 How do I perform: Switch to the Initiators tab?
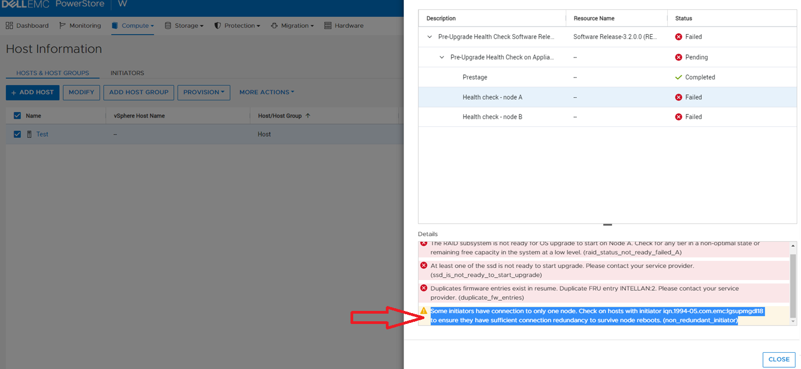coord(127,73)
